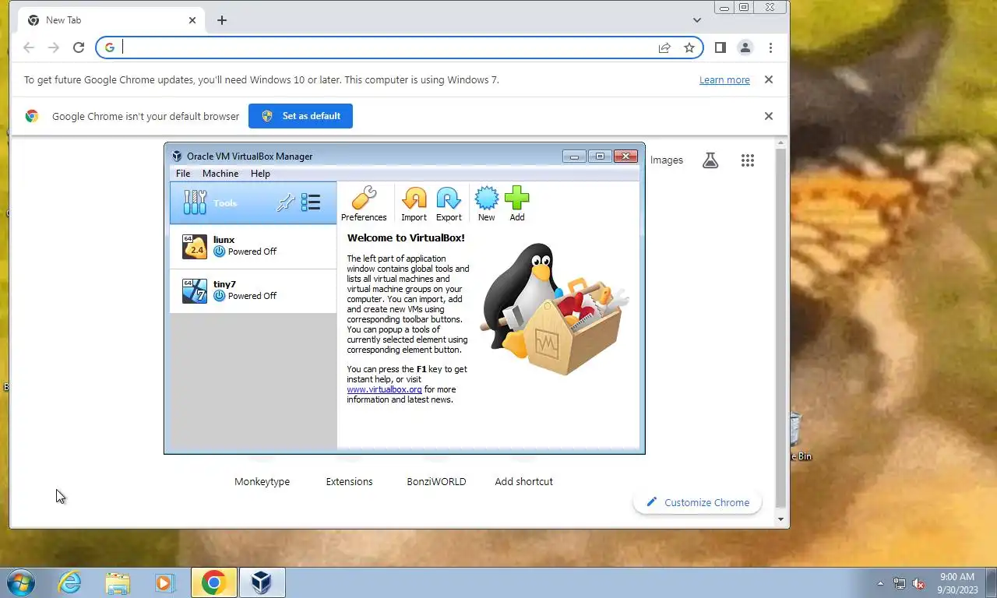
Task: Close the New Tab tab
Action: point(192,20)
